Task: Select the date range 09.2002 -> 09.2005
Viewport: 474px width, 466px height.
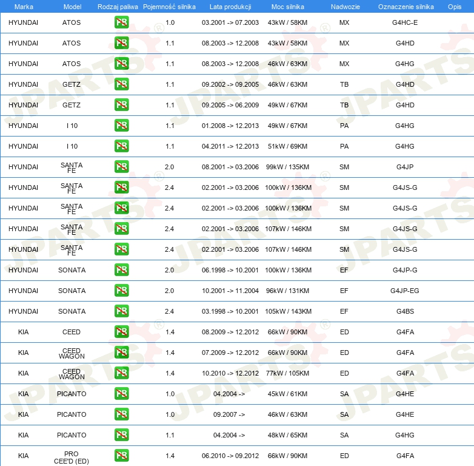Action: pyautogui.click(x=230, y=84)
